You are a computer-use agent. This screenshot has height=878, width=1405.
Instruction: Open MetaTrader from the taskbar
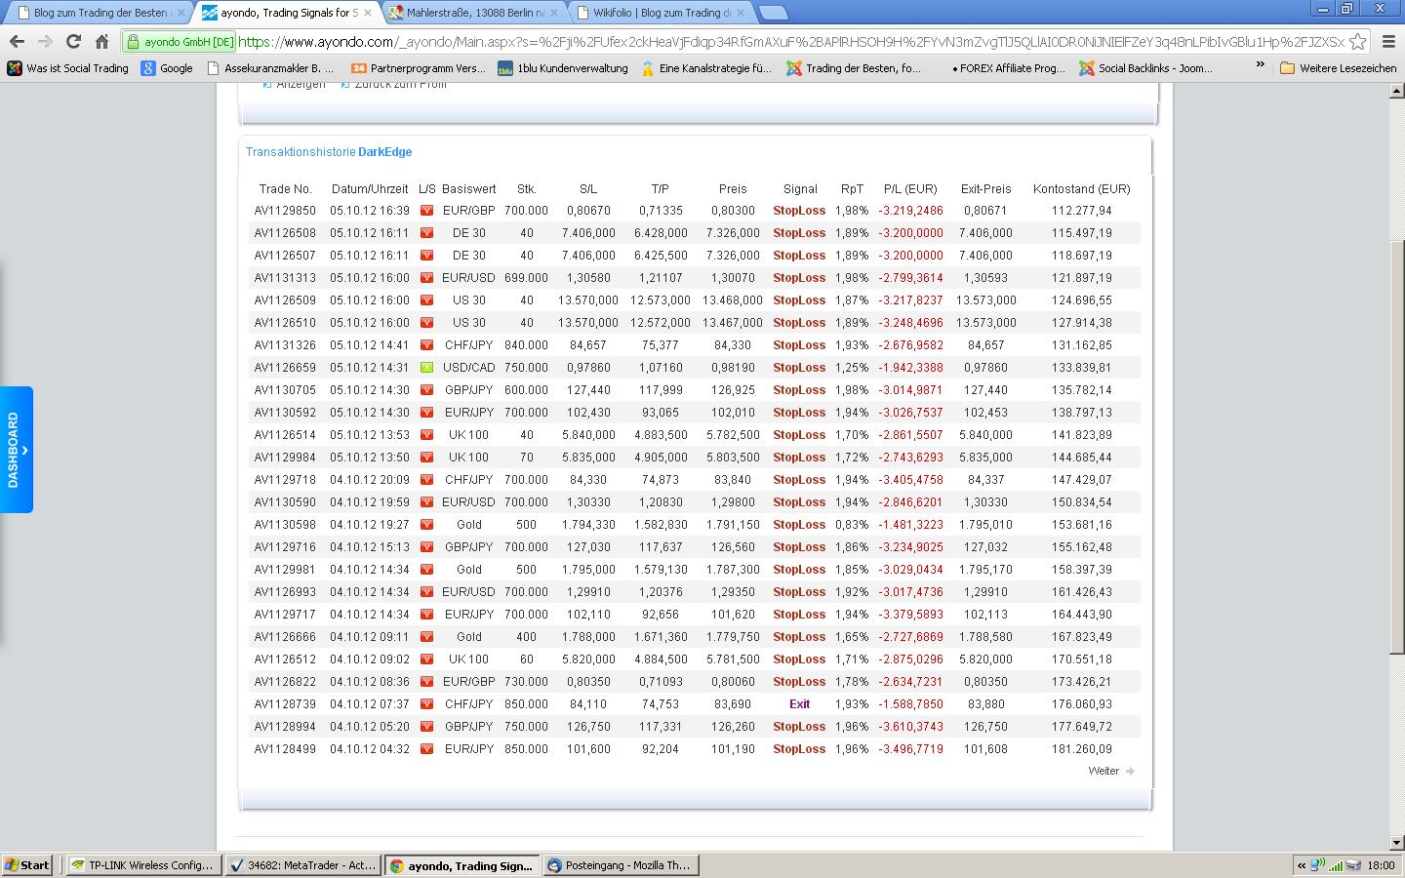pos(301,865)
